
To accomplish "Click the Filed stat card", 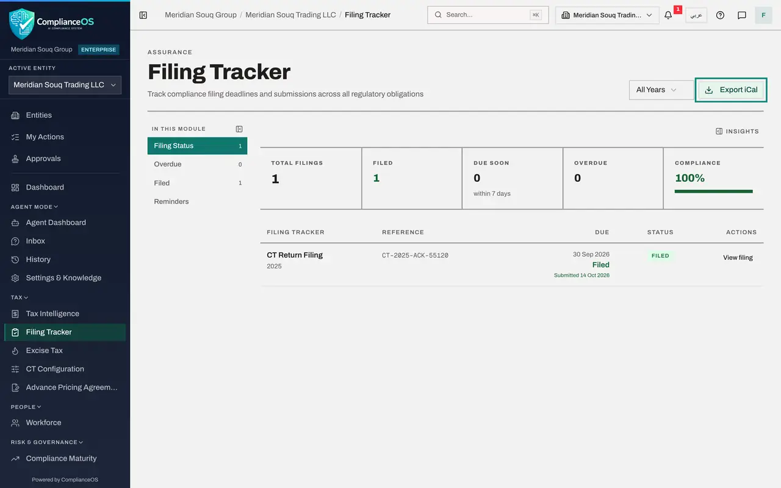I will tap(412, 178).
